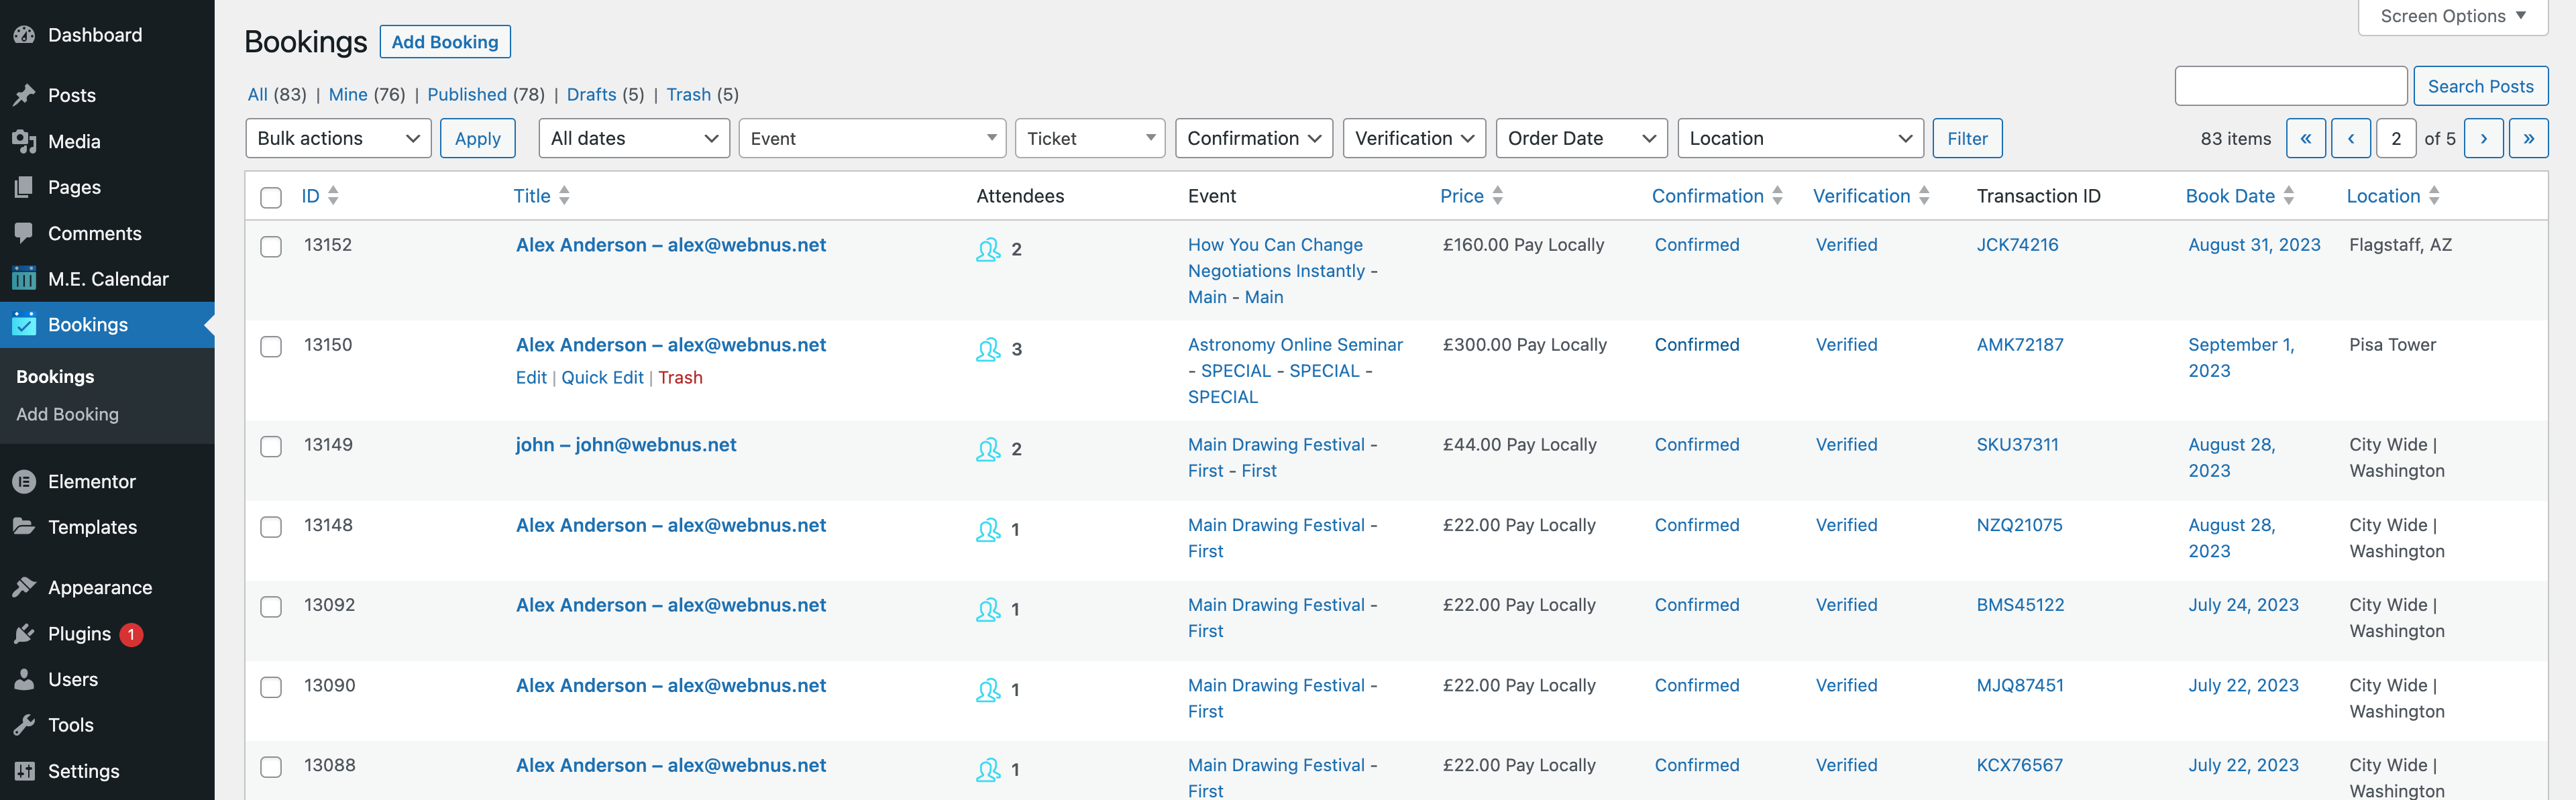Switch to the Drafts bookings view
This screenshot has width=2576, height=800.
(591, 95)
